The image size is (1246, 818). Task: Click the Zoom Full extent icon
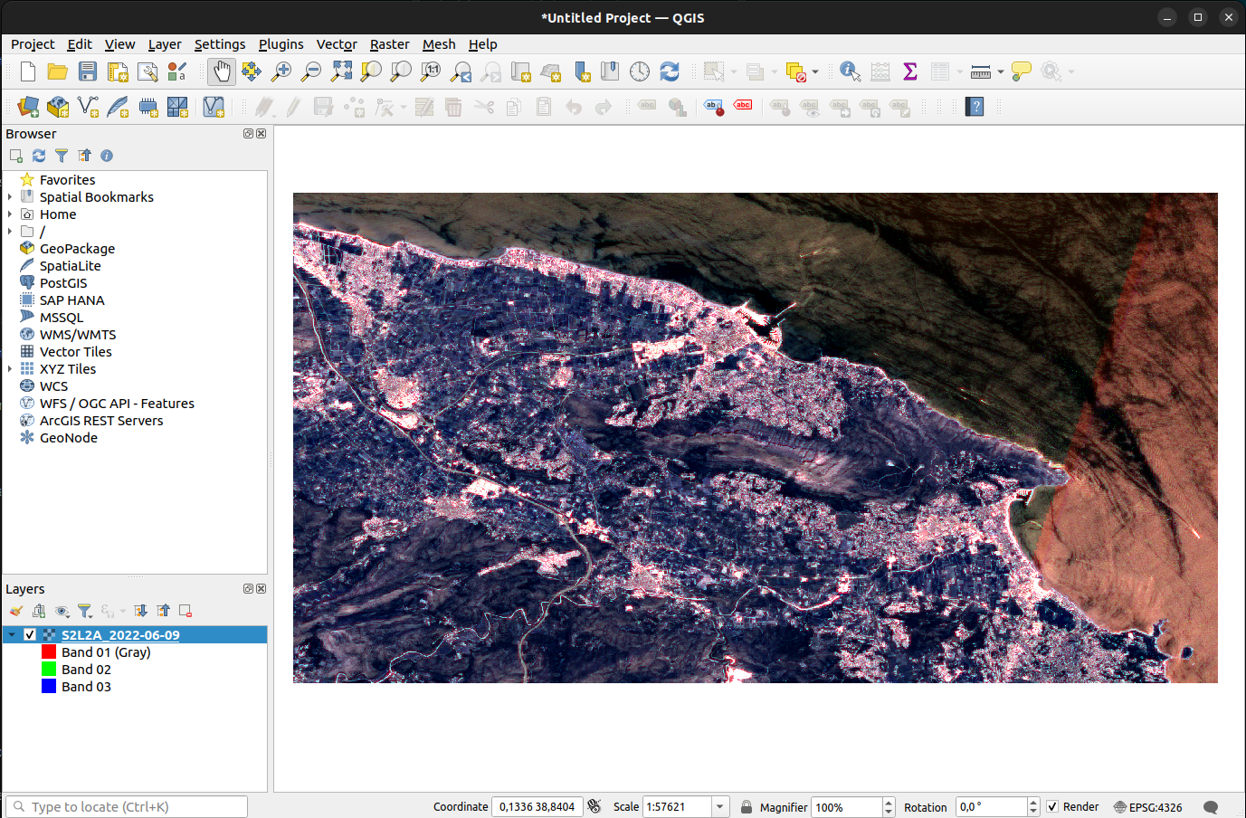tap(341, 71)
